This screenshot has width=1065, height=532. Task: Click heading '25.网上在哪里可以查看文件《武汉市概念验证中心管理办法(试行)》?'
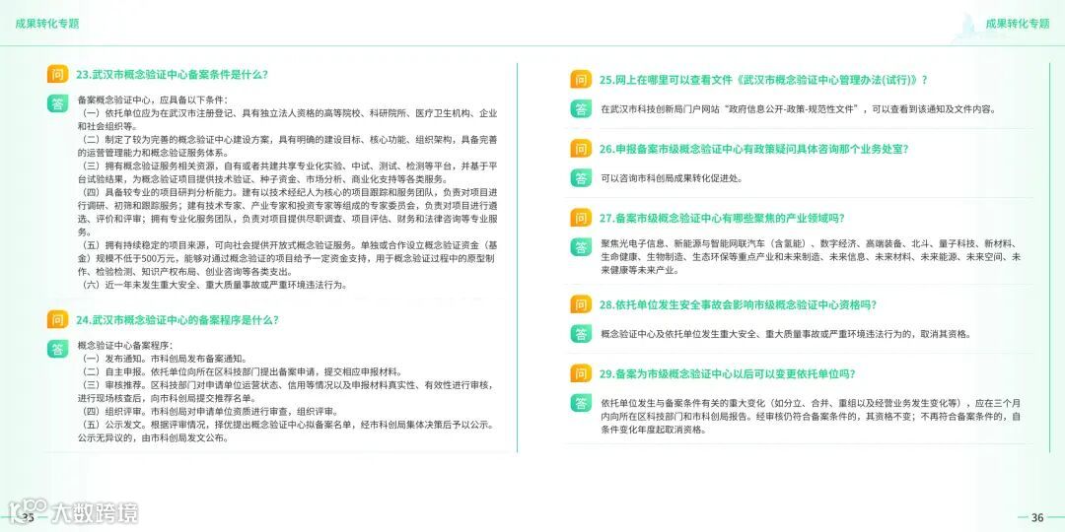pyautogui.click(x=763, y=80)
